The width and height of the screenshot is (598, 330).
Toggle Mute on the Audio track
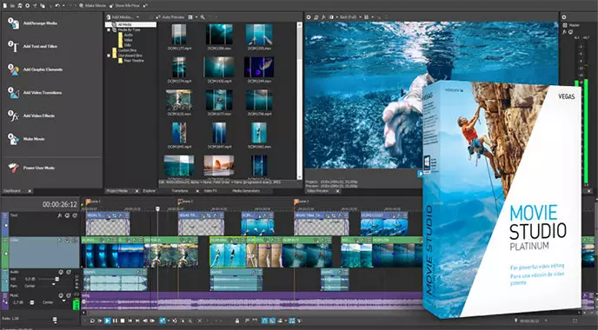[x=61, y=272]
